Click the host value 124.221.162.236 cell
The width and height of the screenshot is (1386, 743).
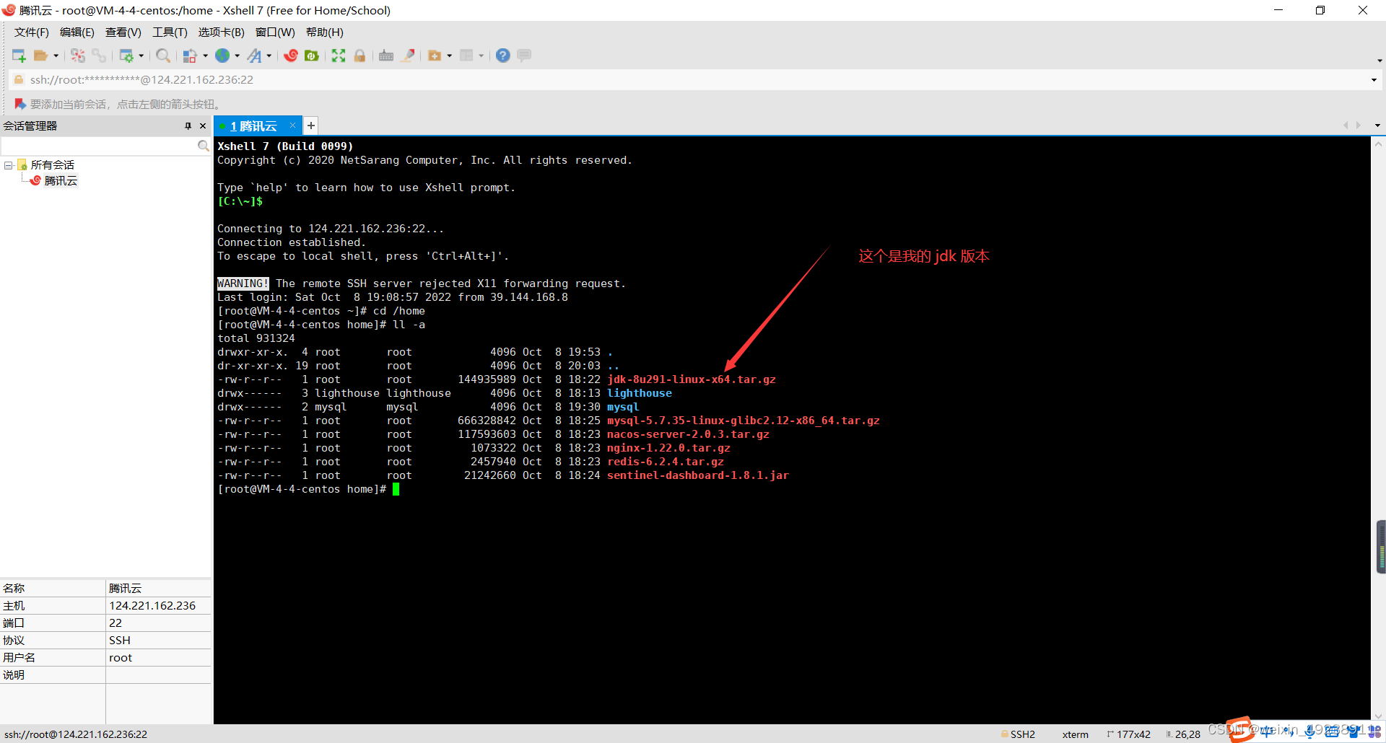click(x=158, y=606)
